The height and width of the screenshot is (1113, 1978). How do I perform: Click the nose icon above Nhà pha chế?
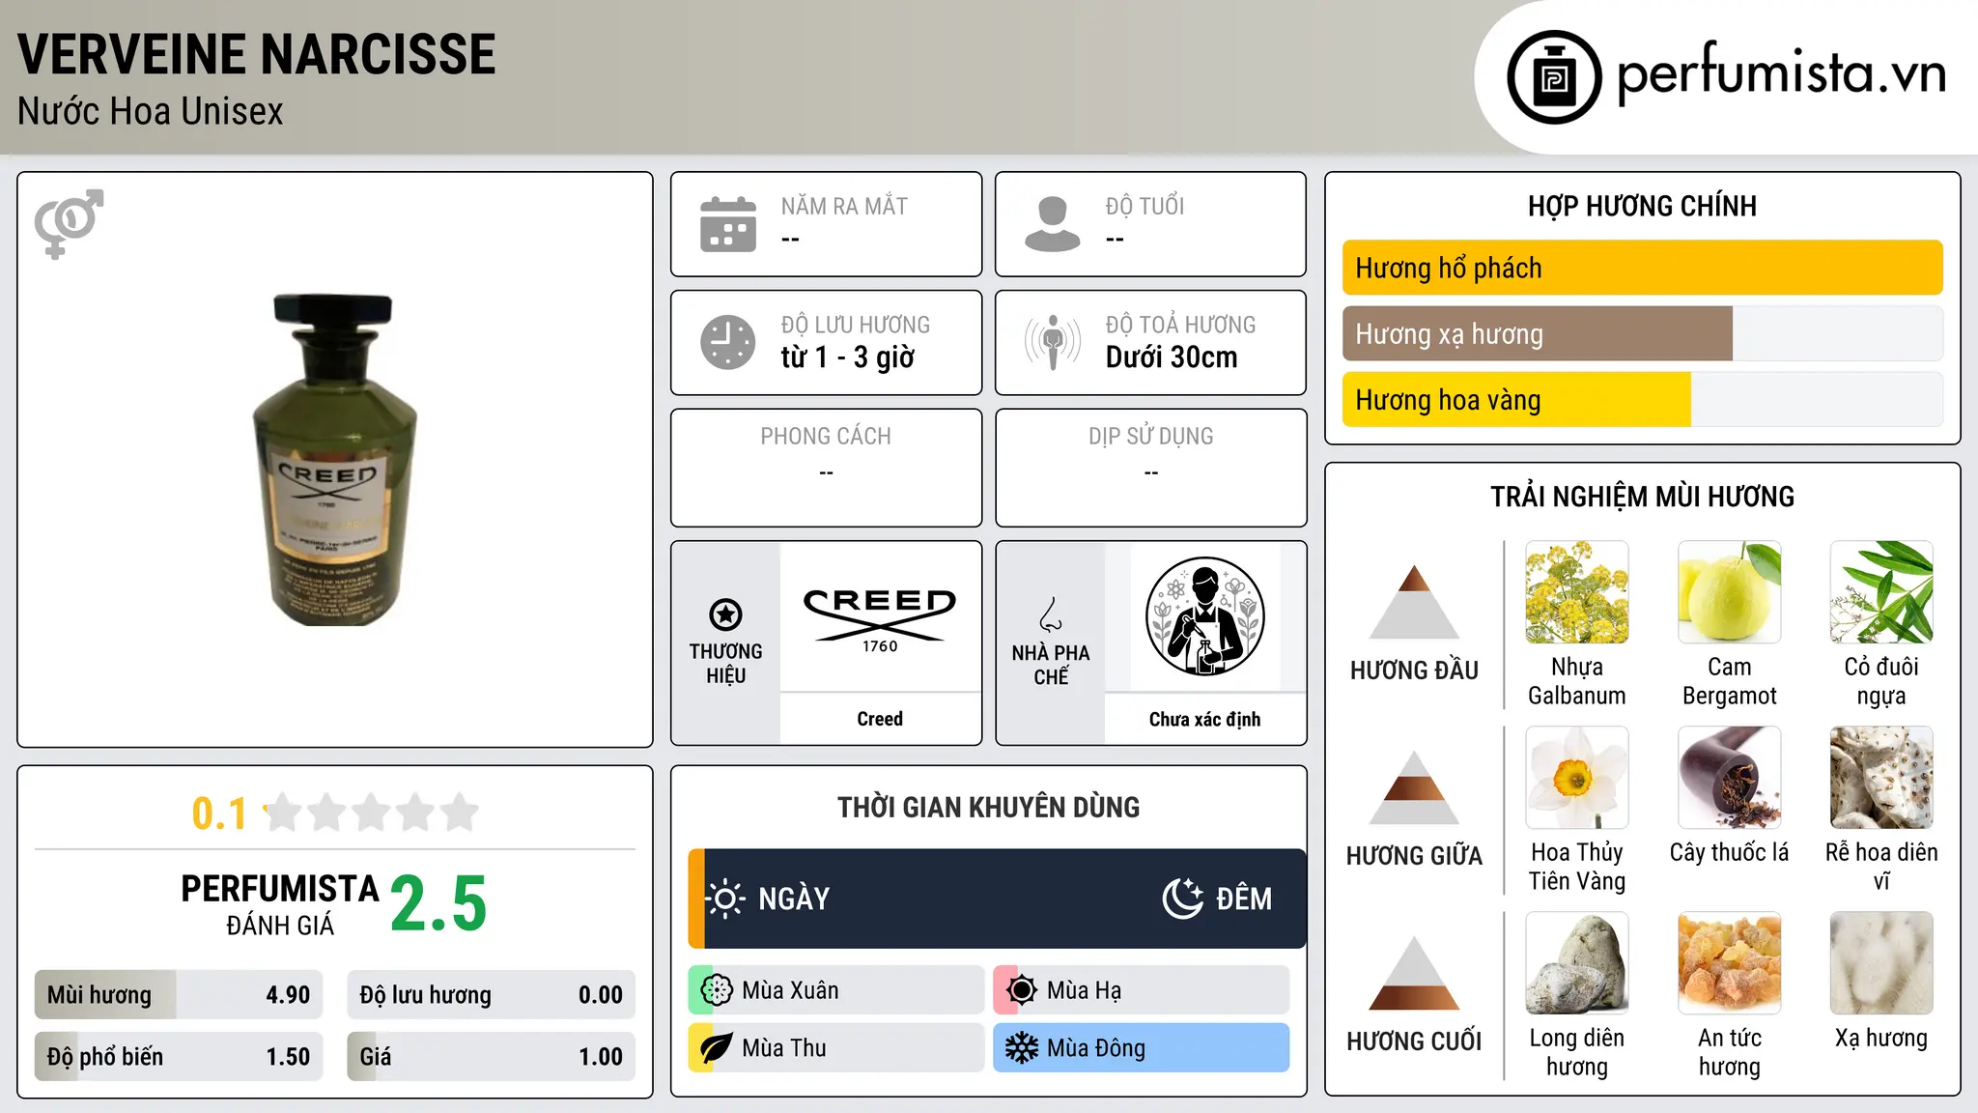pyautogui.click(x=1051, y=615)
